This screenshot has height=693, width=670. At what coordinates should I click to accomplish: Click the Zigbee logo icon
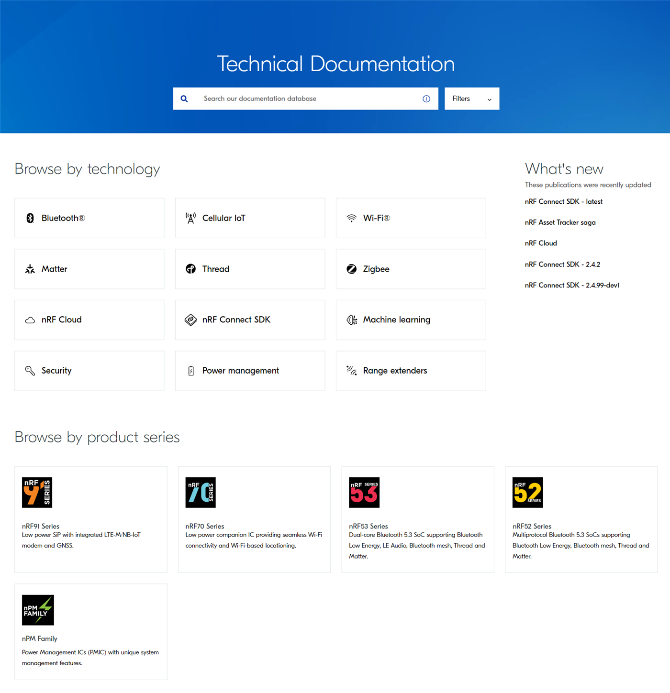click(351, 269)
